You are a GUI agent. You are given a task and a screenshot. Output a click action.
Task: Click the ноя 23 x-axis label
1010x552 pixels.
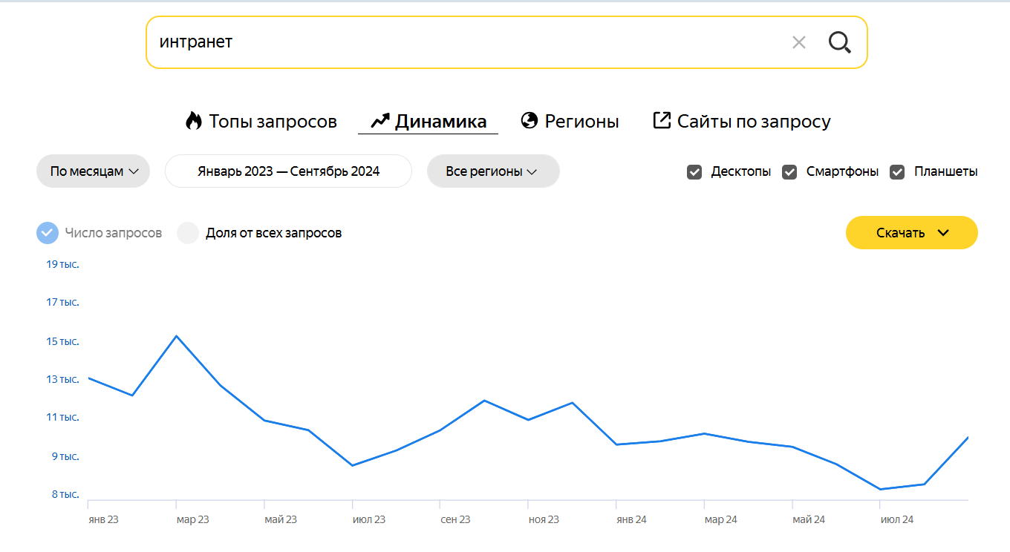544,519
